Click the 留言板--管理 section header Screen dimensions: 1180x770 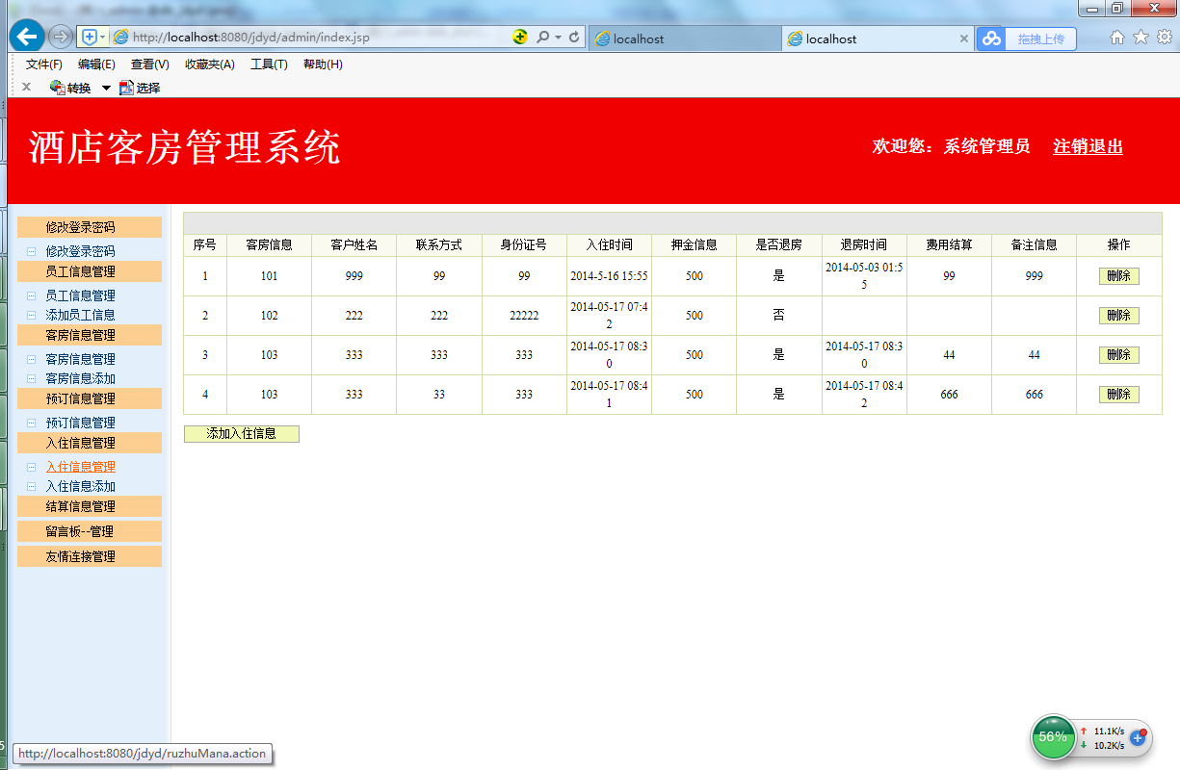[x=90, y=531]
